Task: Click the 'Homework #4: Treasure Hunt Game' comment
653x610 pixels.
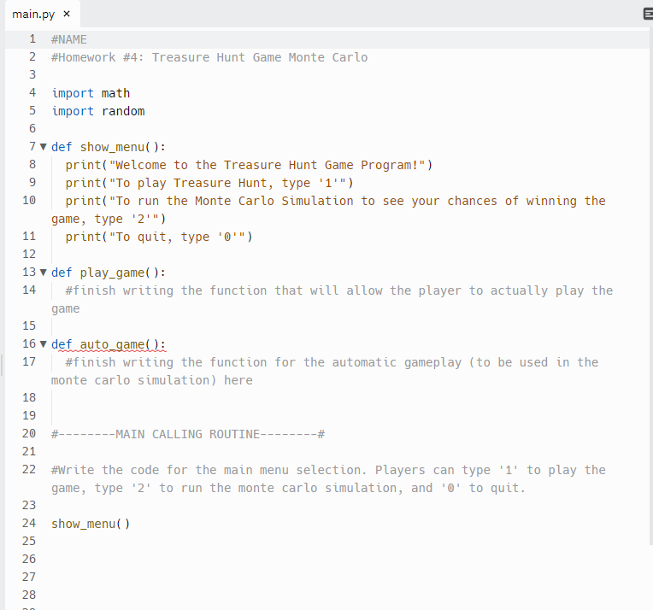Action: point(209,57)
